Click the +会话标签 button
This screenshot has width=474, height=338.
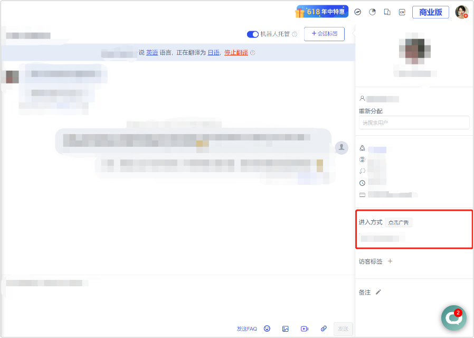point(323,34)
